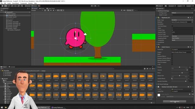Open the Sleeping Mode dropdown
This screenshot has height=109, width=195.
pyautogui.click(x=182, y=38)
